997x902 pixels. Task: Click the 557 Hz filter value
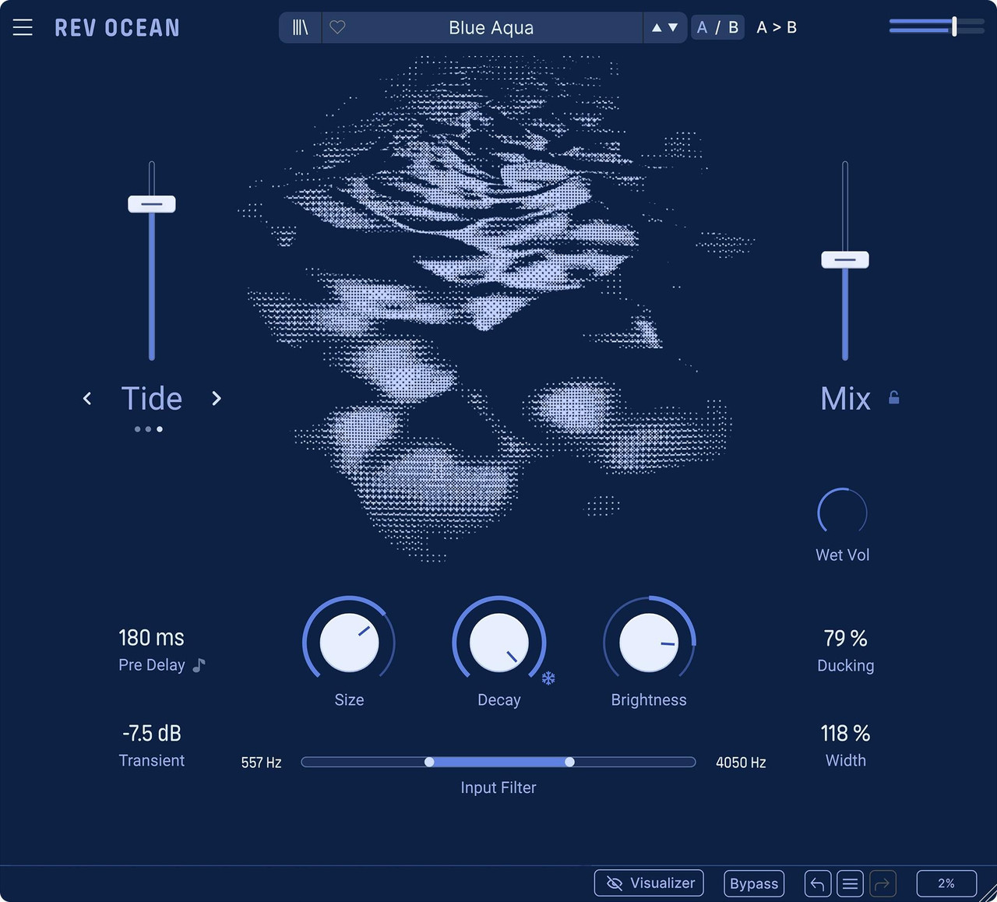[261, 763]
